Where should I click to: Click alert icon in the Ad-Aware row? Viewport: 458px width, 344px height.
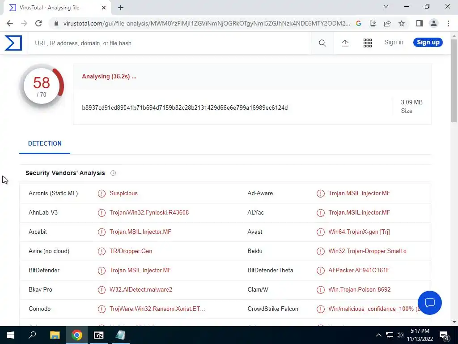[320, 193]
